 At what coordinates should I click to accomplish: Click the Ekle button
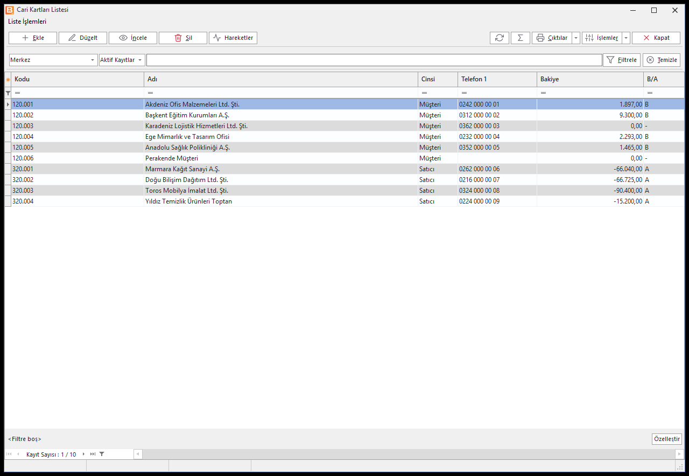coord(33,38)
